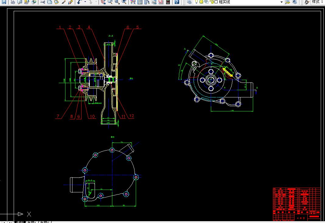
Task: Select the red title block table
Action: click(297, 204)
